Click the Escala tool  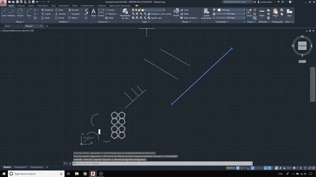[x=60, y=18]
